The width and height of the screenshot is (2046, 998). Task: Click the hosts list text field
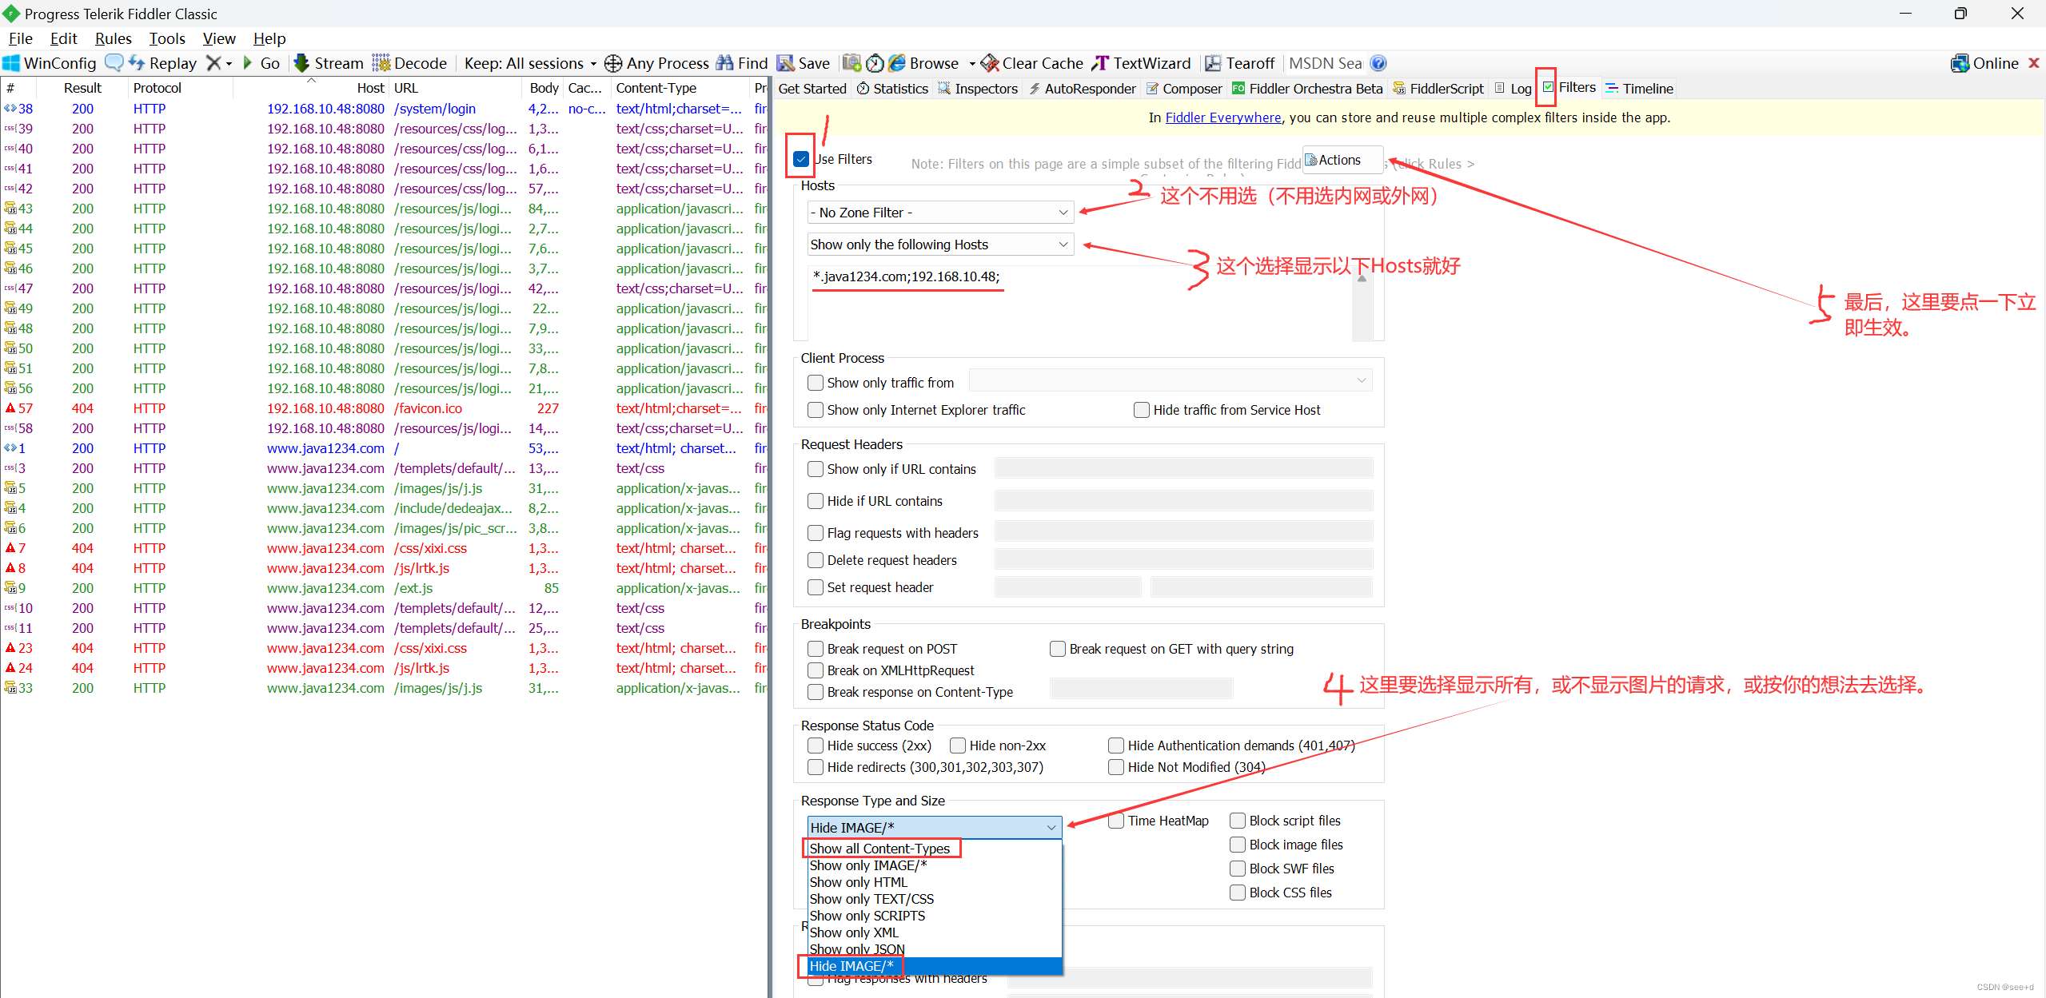point(1079,303)
